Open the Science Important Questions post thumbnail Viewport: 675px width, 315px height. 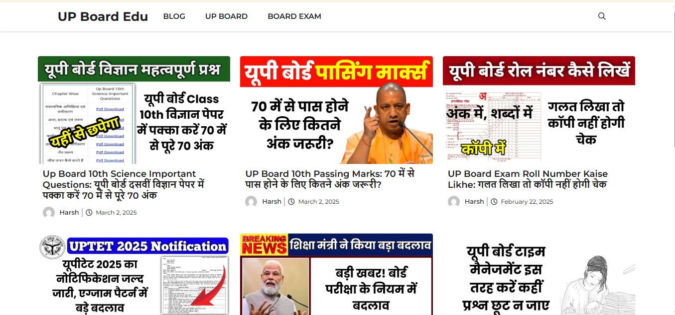point(134,110)
